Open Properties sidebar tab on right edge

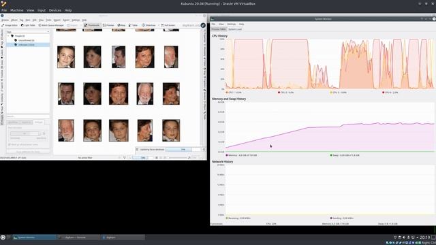pyautogui.click(x=205, y=37)
